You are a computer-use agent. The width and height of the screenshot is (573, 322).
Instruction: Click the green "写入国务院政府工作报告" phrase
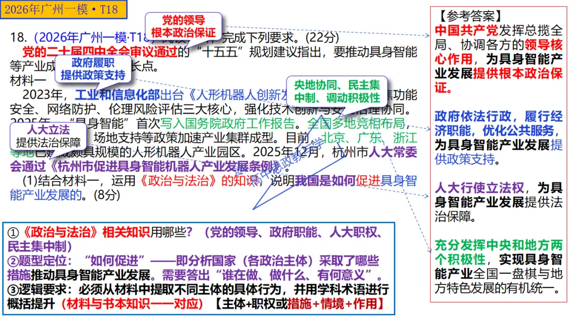pyautogui.click(x=227, y=123)
